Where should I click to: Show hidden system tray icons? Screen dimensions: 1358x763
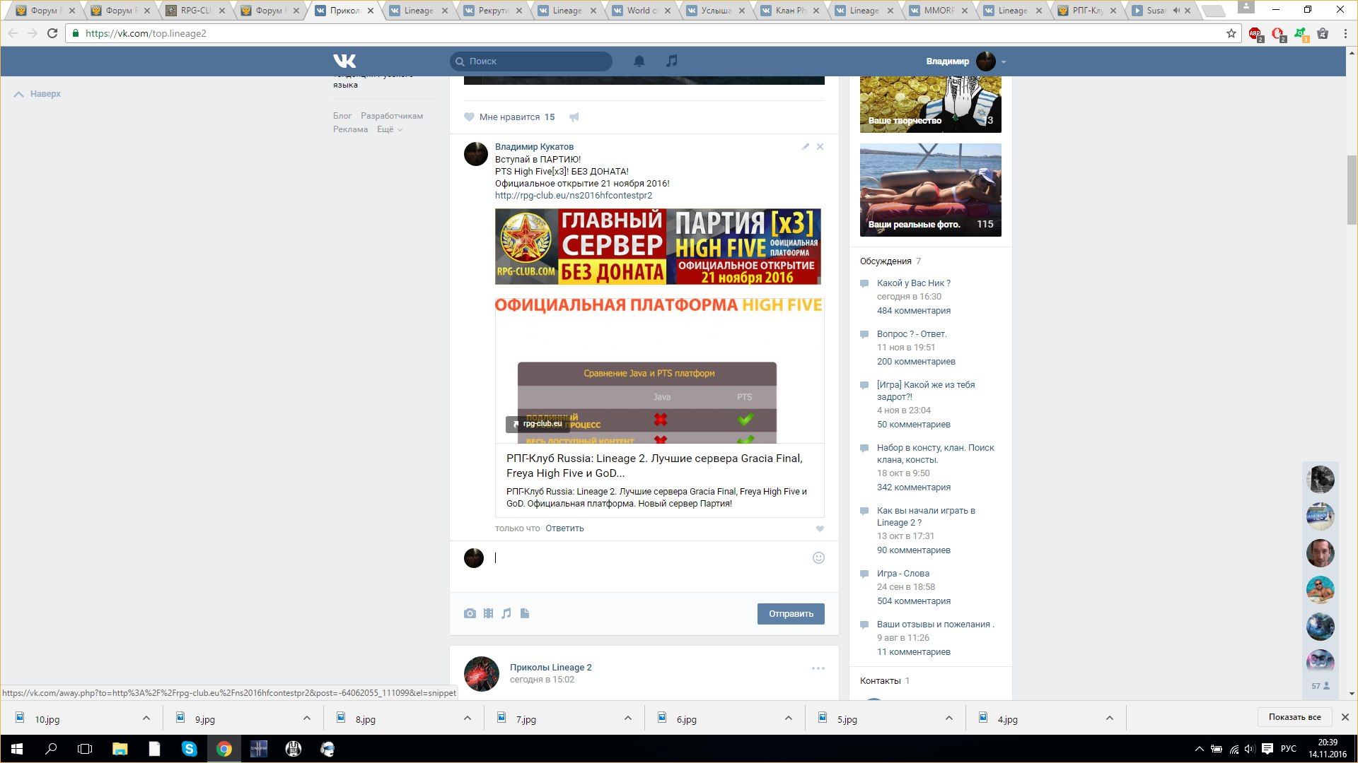click(1199, 749)
